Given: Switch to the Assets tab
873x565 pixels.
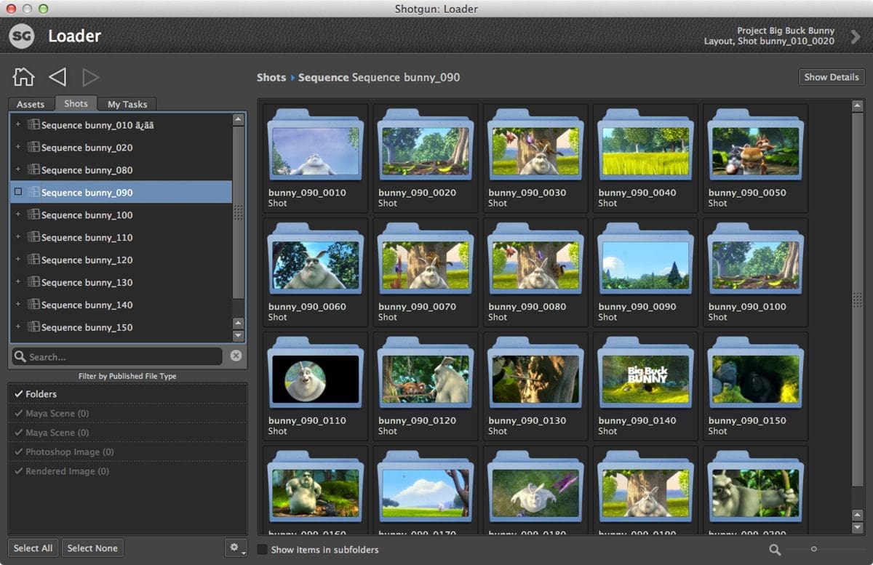Looking at the screenshot, I should click(x=31, y=104).
